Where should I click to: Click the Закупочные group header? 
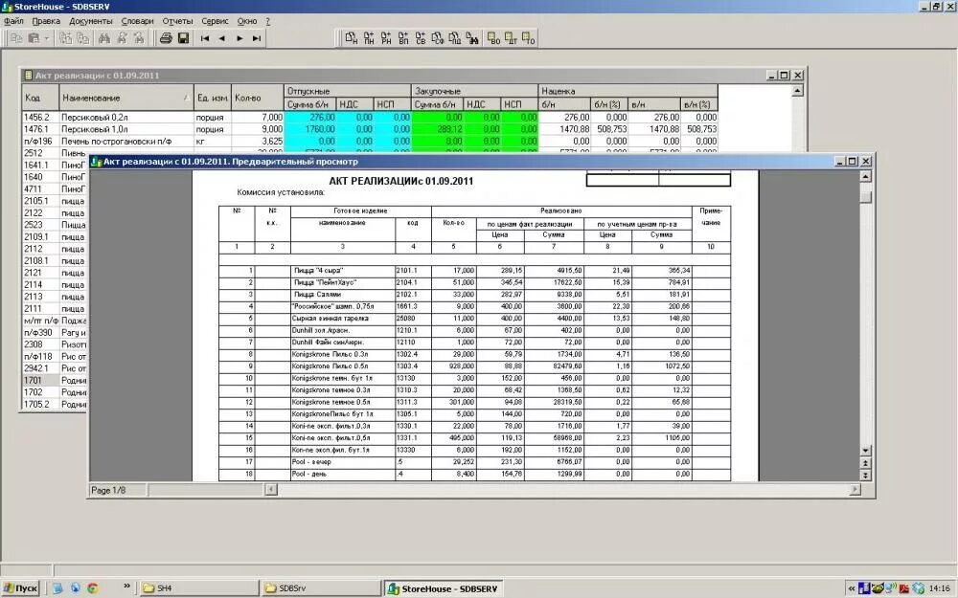pyautogui.click(x=475, y=91)
